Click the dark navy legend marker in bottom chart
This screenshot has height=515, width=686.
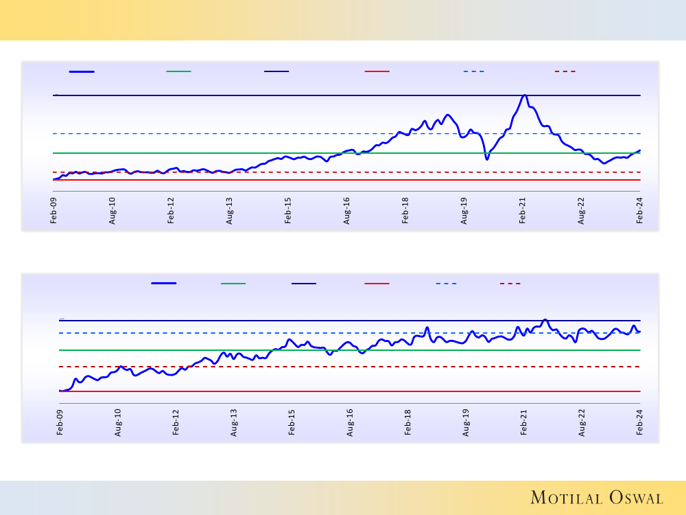point(304,283)
